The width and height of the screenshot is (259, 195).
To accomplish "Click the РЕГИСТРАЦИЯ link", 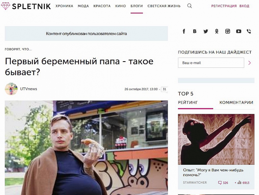I will (224, 6).
